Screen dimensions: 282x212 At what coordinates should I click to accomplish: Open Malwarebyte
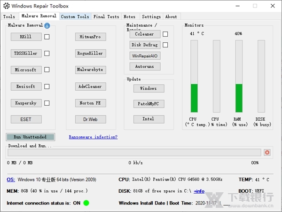(x=90, y=70)
